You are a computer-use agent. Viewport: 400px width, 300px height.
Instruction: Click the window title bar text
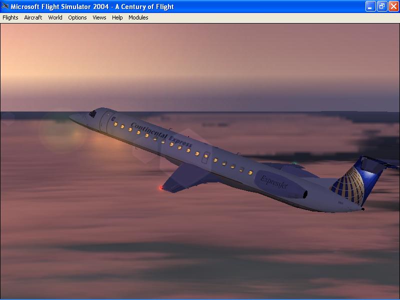[92, 6]
